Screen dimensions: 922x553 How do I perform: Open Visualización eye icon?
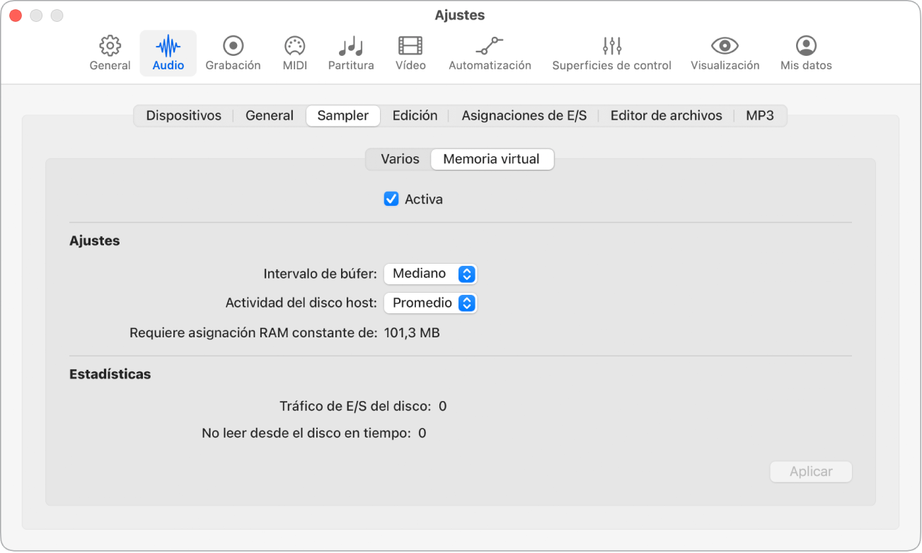[725, 47]
